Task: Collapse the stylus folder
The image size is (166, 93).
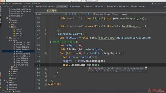Action: tap(10, 27)
